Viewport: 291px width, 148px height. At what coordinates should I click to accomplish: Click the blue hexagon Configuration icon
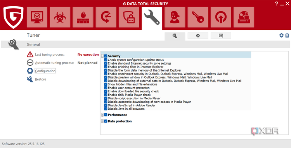[30, 71]
